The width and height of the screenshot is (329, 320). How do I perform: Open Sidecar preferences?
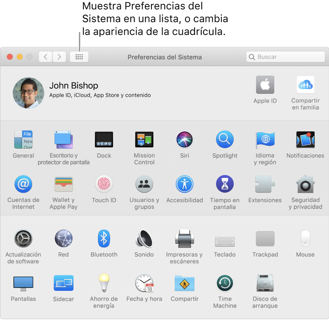click(64, 283)
